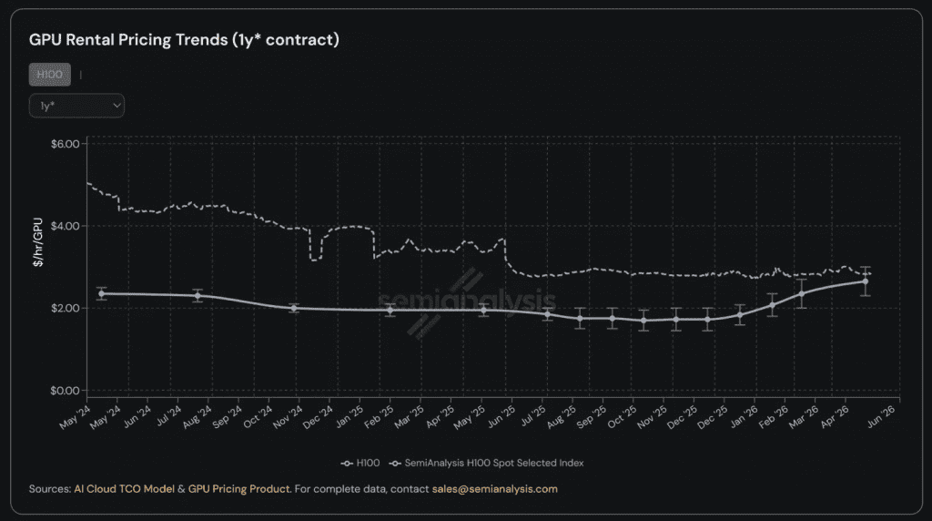932x521 pixels.
Task: Select the last H100 data point near Apr '26
Action: pyautogui.click(x=866, y=281)
